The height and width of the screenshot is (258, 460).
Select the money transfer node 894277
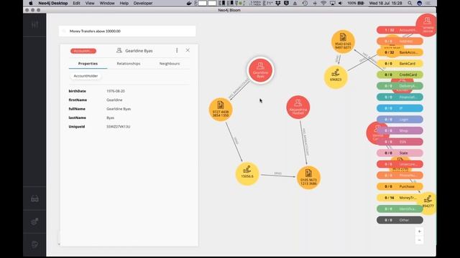428,204
